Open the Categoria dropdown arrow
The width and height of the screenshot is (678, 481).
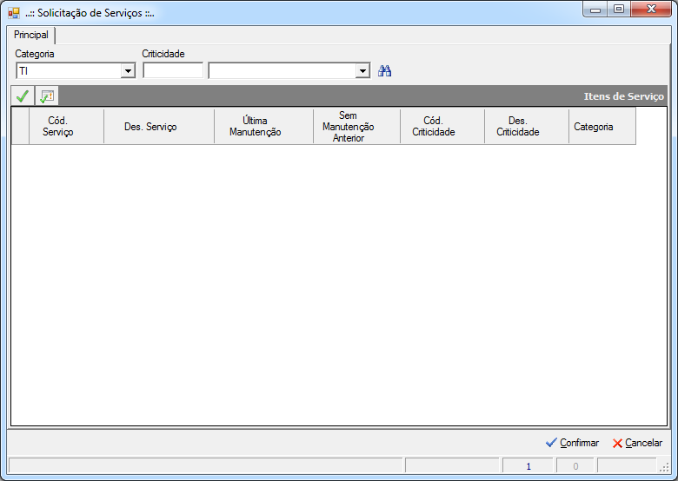tap(128, 71)
